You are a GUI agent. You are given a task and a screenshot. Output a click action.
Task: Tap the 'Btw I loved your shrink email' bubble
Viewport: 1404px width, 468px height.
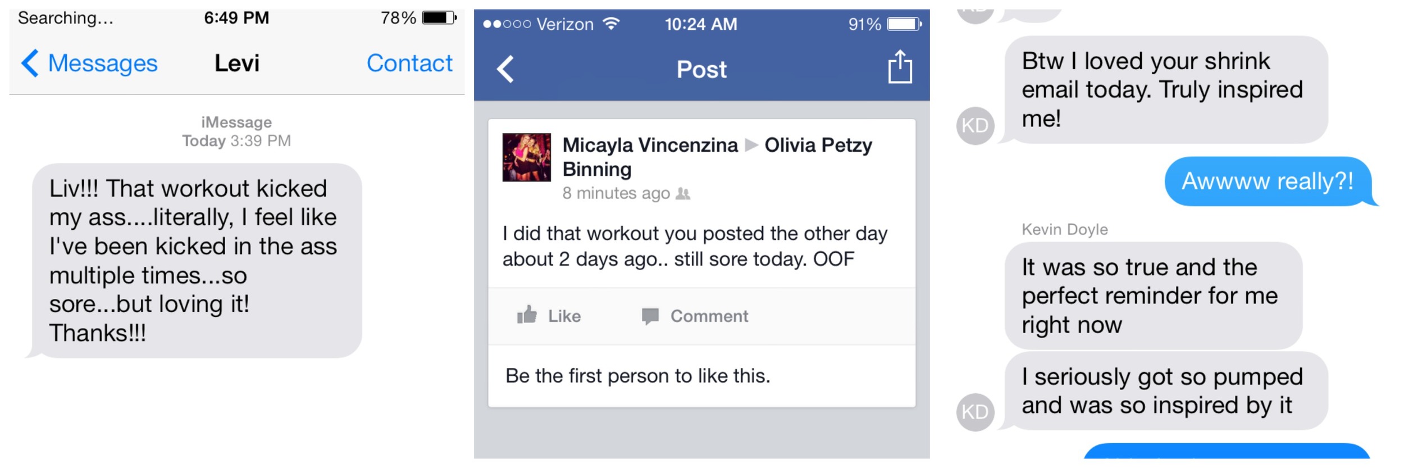1165,90
